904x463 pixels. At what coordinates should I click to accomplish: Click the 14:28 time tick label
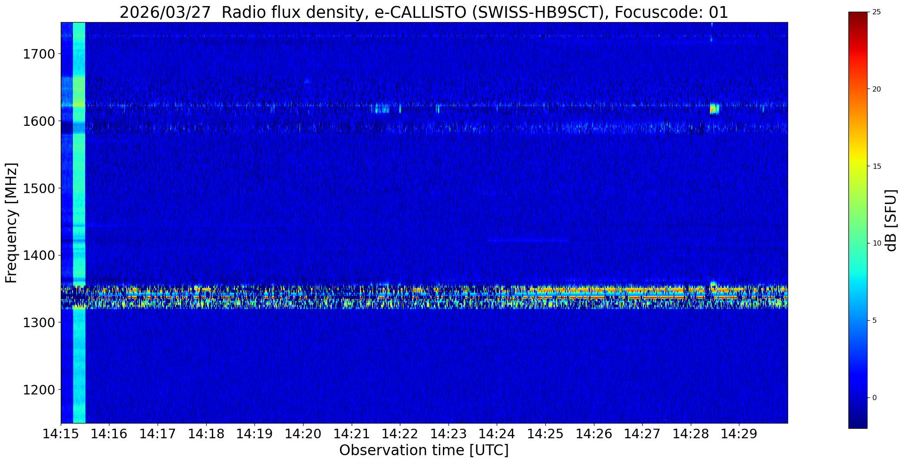pyautogui.click(x=691, y=434)
